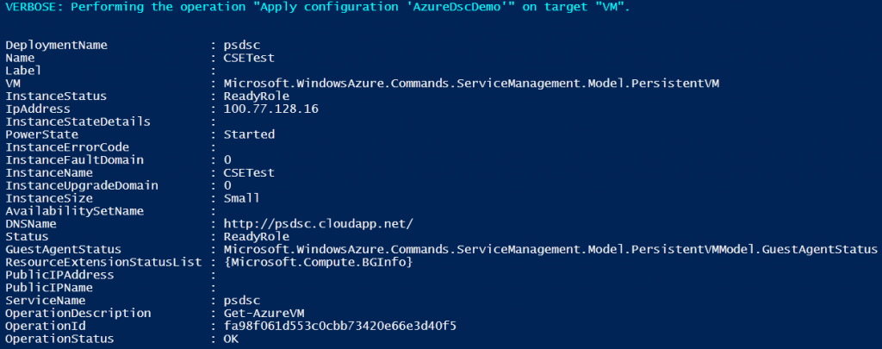The image size is (882, 349).
Task: Click the ResourceExtensionStatusList property label
Action: 103,262
